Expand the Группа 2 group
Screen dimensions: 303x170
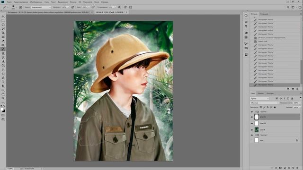pos(255,135)
